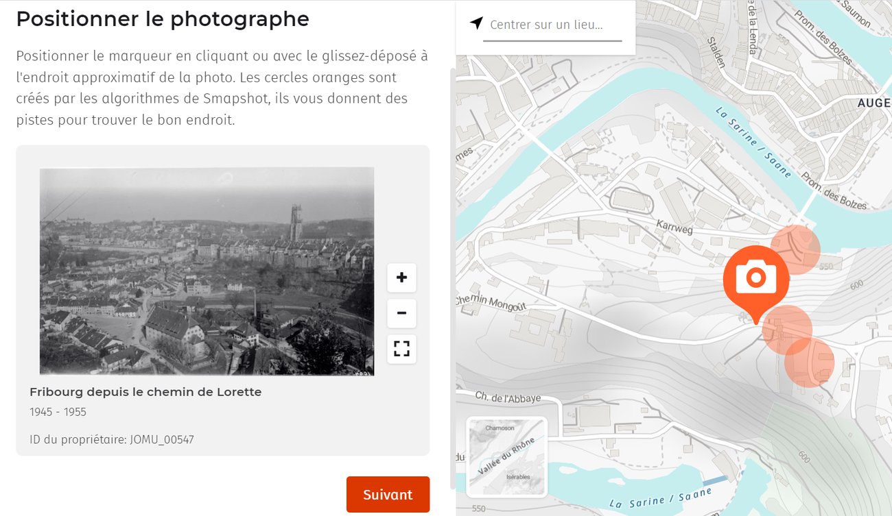Click the left panel vertical scrollbar
892x516 pixels.
(x=451, y=274)
